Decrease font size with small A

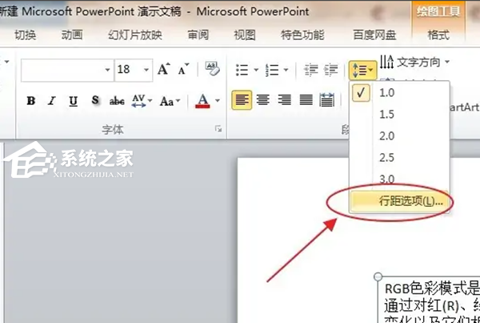click(x=183, y=69)
